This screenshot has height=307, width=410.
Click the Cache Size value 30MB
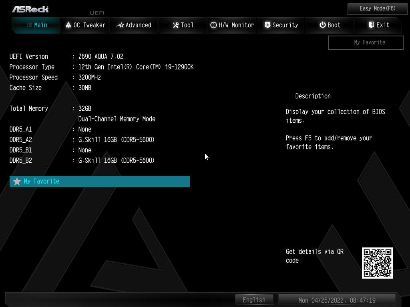85,88
